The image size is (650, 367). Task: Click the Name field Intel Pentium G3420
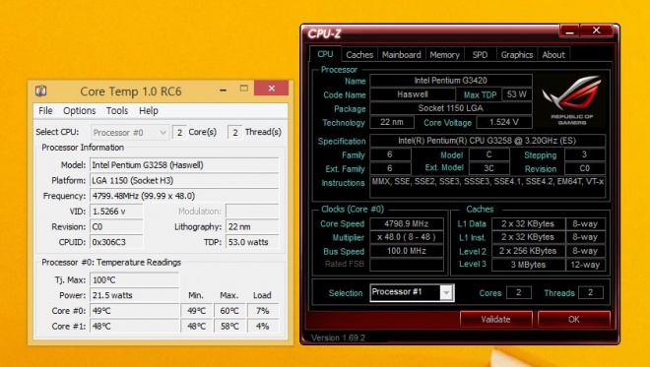point(451,81)
